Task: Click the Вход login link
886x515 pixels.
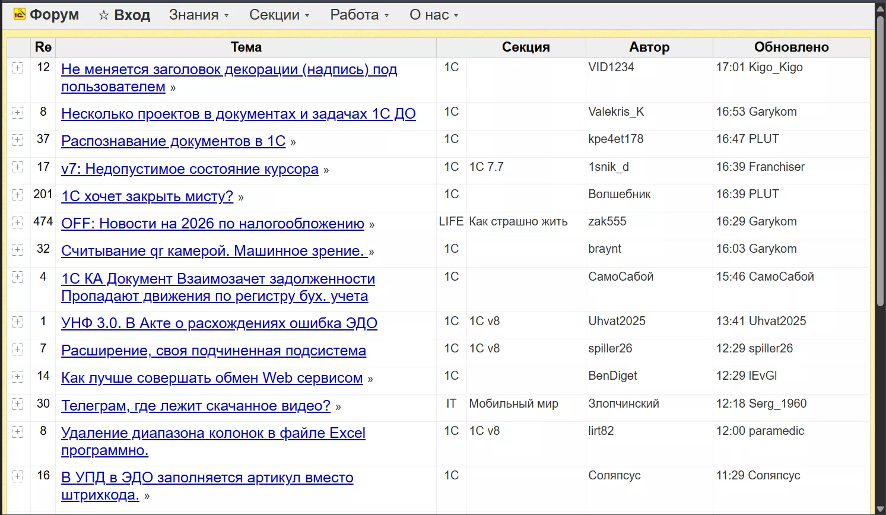Action: tap(132, 15)
